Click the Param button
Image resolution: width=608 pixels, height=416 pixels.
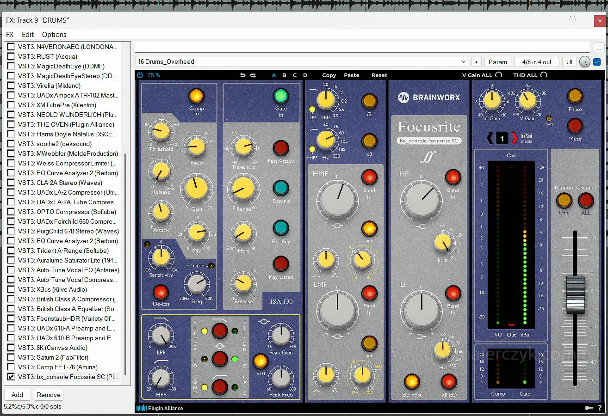(497, 62)
